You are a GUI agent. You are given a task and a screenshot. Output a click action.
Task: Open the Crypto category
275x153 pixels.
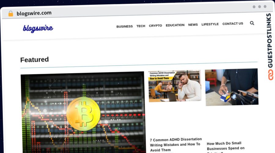(x=156, y=26)
